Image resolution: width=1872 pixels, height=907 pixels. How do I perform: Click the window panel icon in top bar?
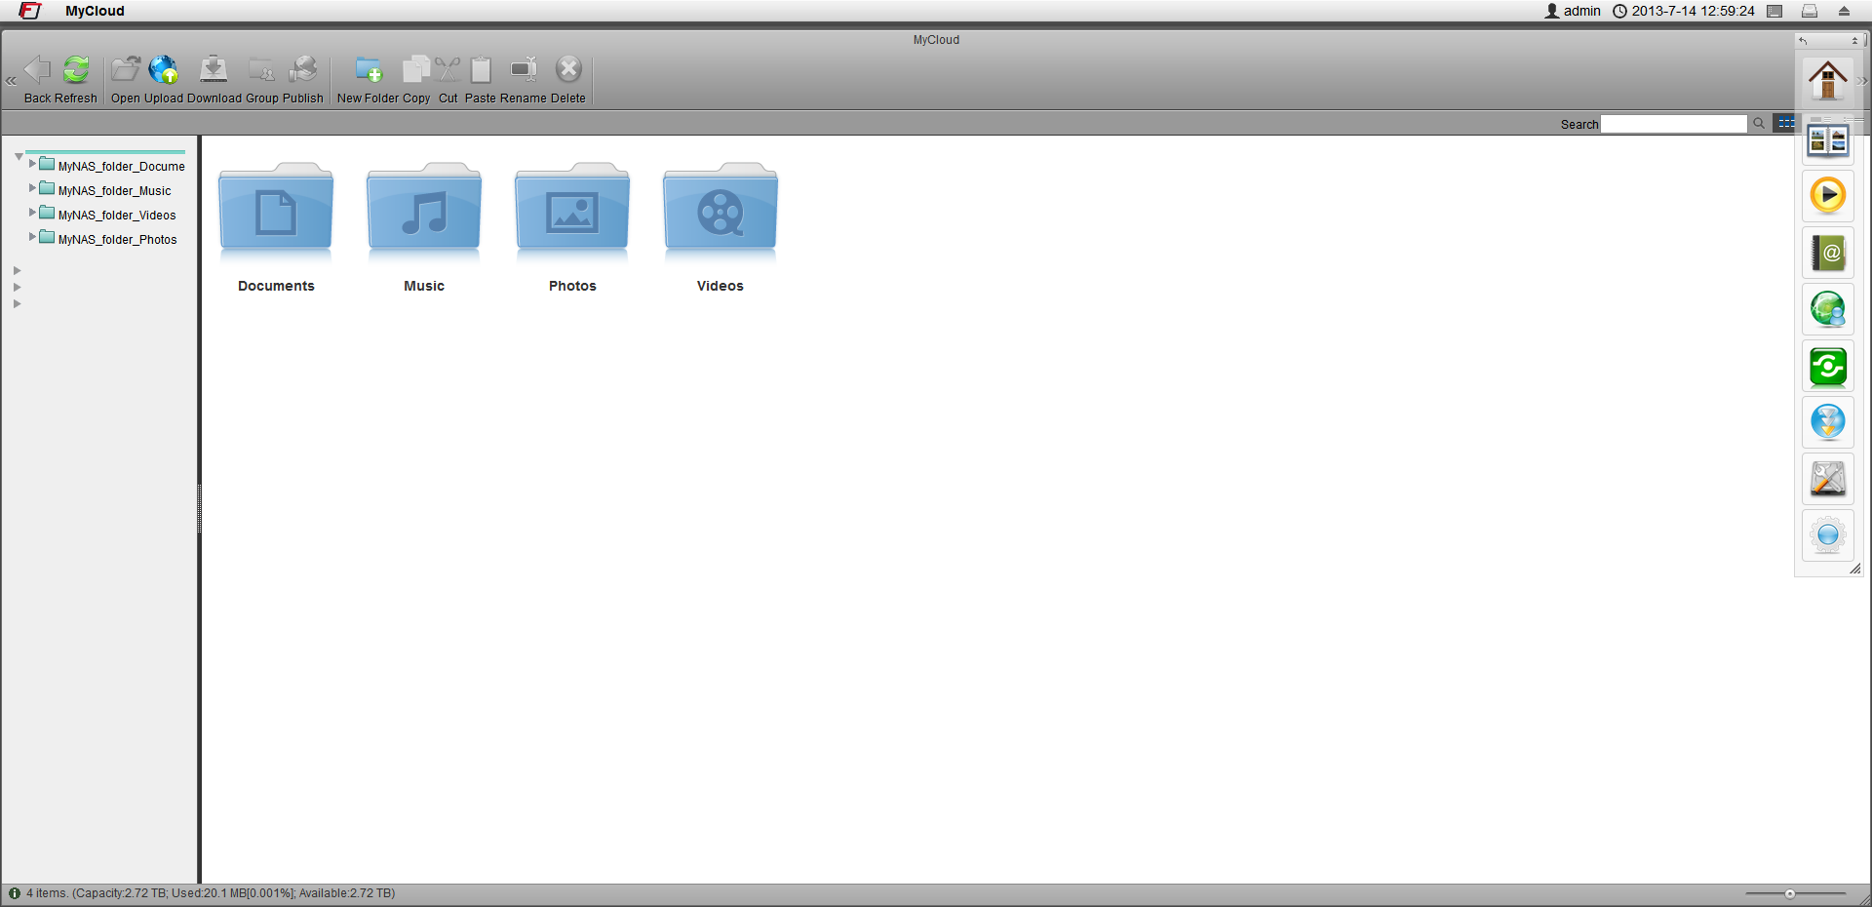coord(1774,11)
